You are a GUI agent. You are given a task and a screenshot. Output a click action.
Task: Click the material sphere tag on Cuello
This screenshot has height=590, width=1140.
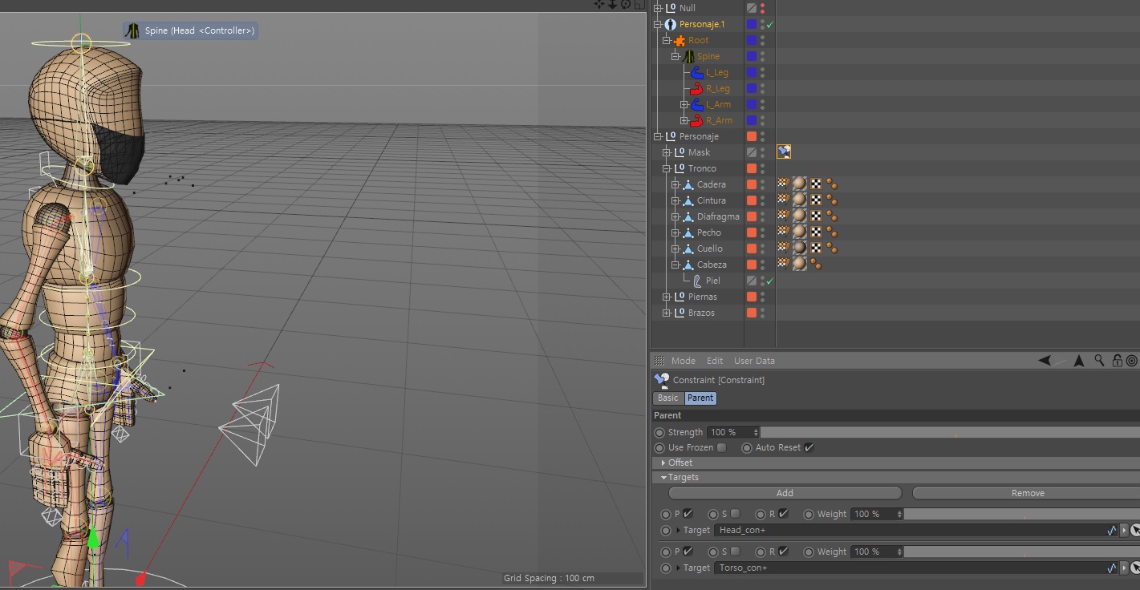pyautogui.click(x=799, y=248)
